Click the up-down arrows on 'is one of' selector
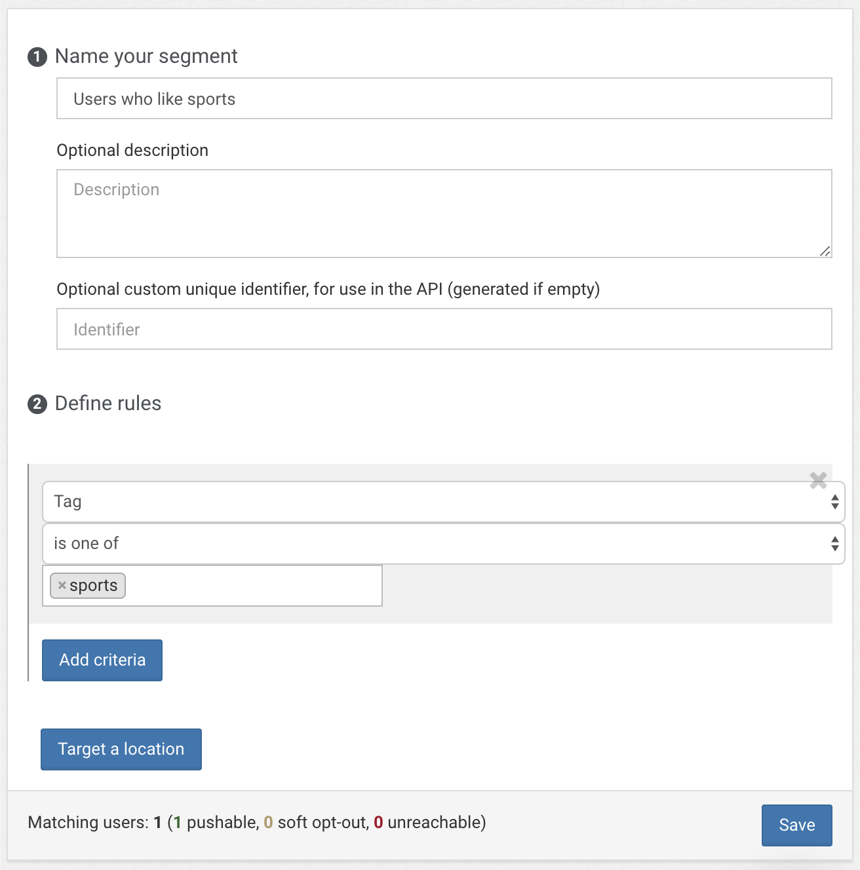The image size is (860, 870). tap(834, 544)
